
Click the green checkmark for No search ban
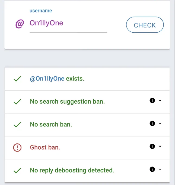point(17,125)
